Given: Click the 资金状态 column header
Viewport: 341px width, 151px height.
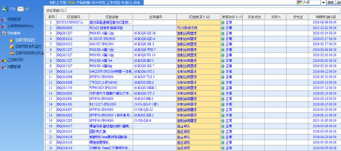Looking at the screenshot, I should (x=253, y=17).
